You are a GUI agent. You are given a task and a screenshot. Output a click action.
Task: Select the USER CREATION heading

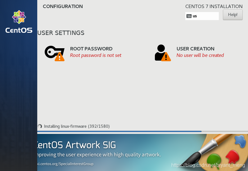coord(196,49)
